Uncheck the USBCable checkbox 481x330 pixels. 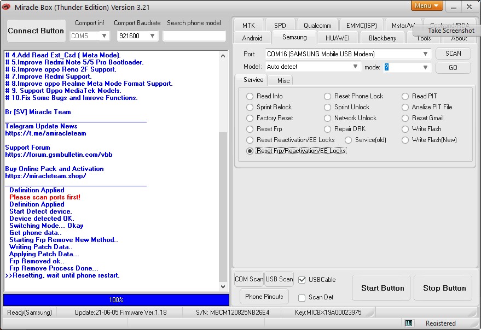click(x=302, y=280)
